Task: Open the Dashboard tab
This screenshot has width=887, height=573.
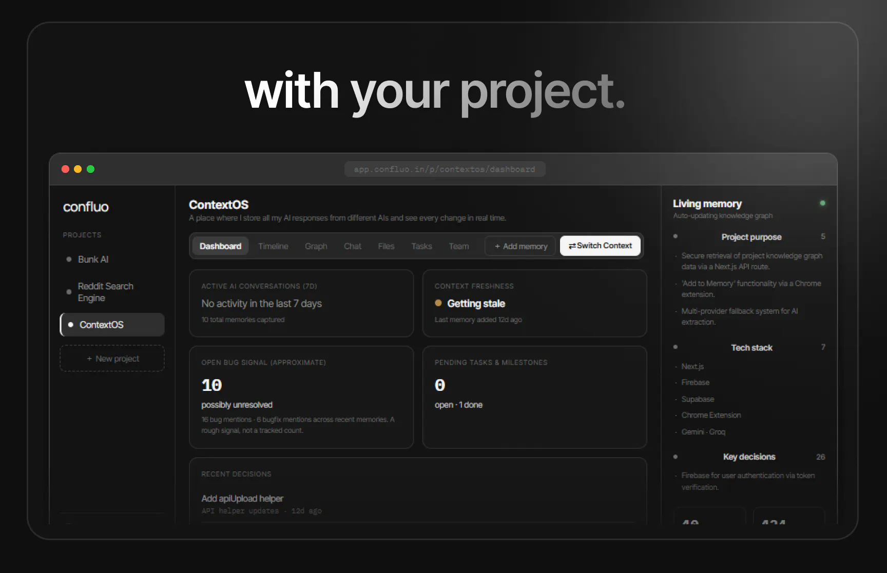Action: pyautogui.click(x=220, y=246)
